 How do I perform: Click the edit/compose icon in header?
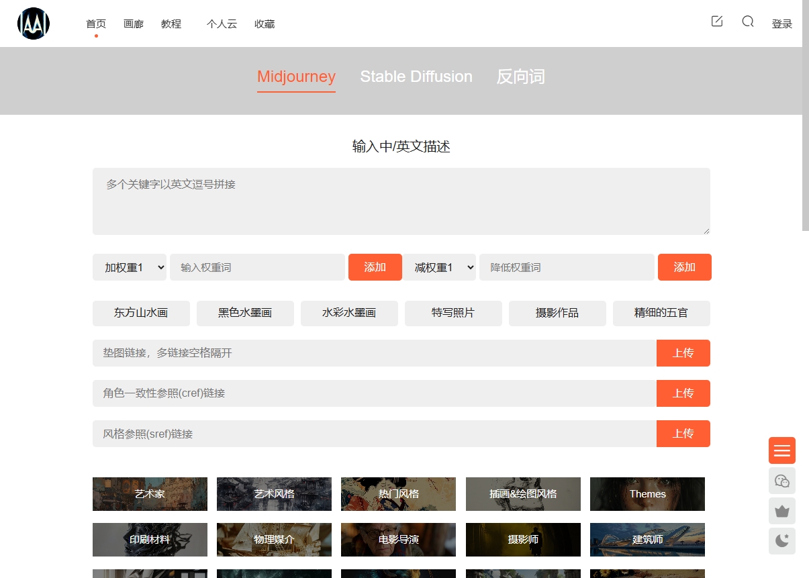[x=717, y=21]
